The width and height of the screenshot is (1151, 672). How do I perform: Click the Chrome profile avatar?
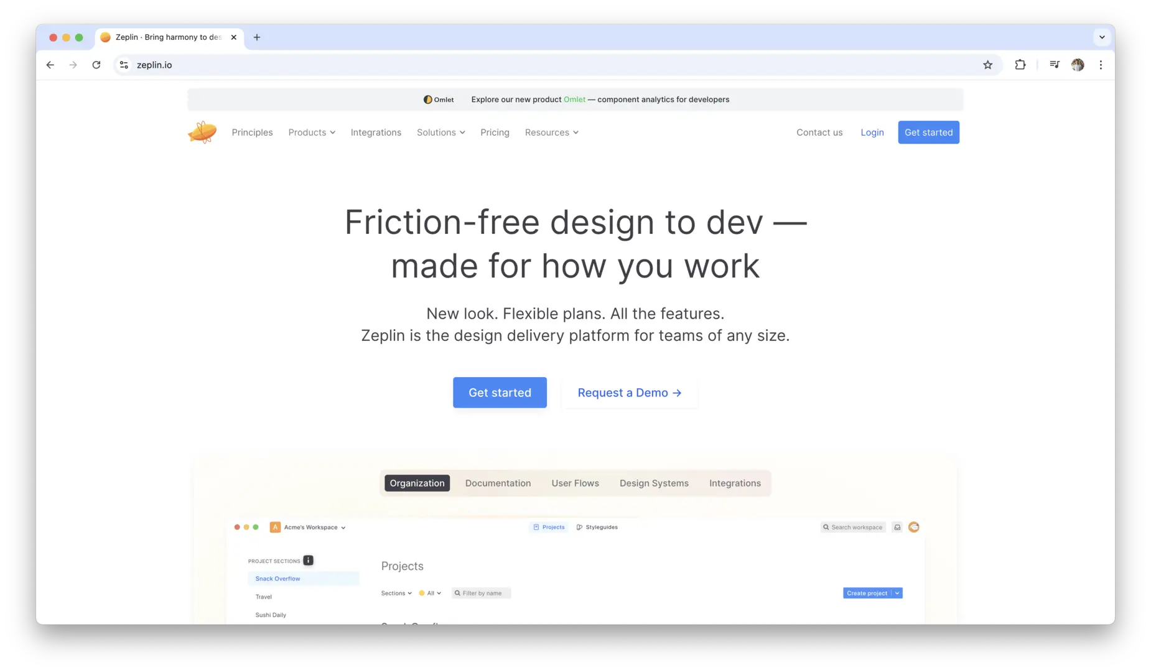pos(1078,65)
